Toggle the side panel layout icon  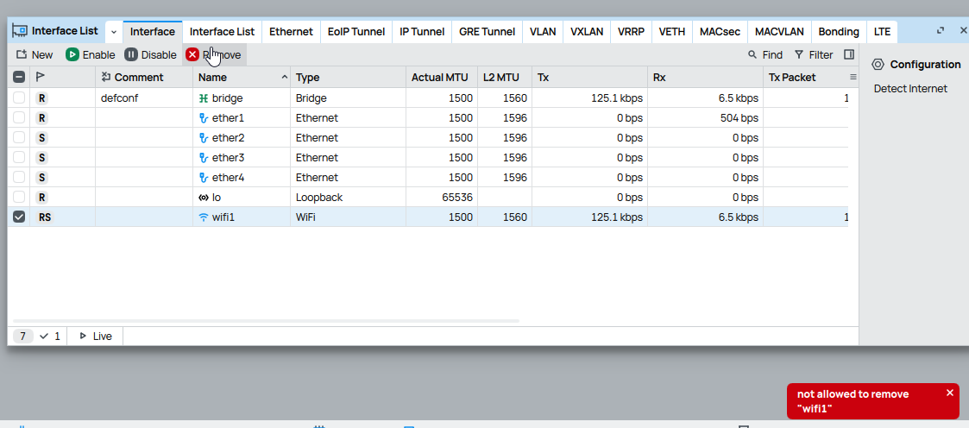coord(849,54)
